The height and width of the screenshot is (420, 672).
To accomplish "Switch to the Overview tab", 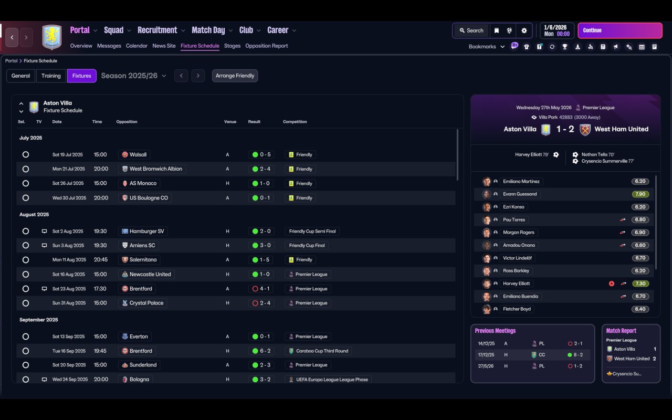I will tap(81, 46).
